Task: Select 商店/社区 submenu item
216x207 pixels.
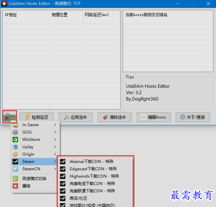Action: (x=95, y=198)
